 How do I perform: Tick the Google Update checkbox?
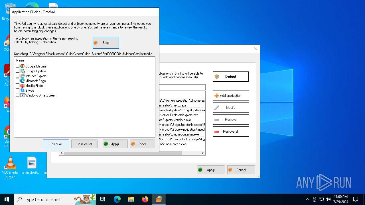pos(18,71)
